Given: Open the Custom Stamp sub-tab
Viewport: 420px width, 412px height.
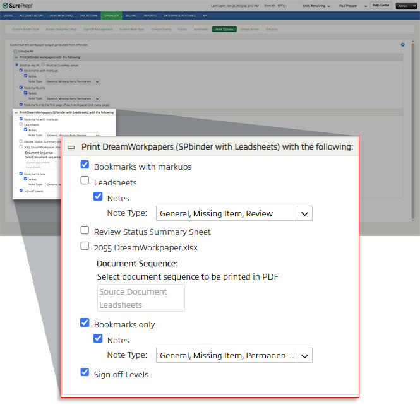Looking at the screenshot, I should 161,29.
